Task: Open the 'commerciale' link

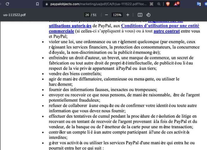Action: click(x=61, y=31)
